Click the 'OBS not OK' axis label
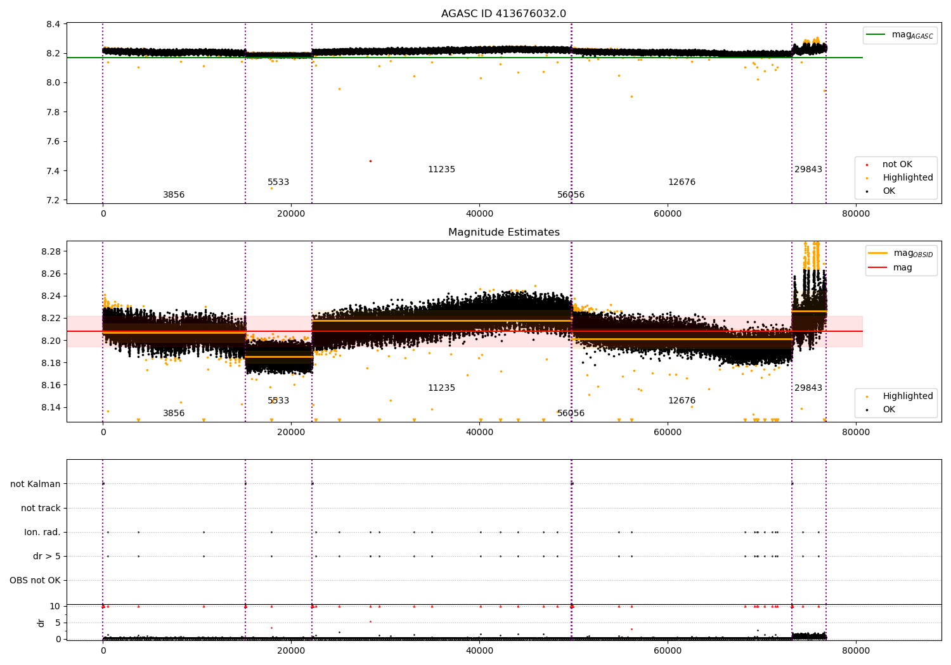Screen dimensions: 951x665 (35, 580)
